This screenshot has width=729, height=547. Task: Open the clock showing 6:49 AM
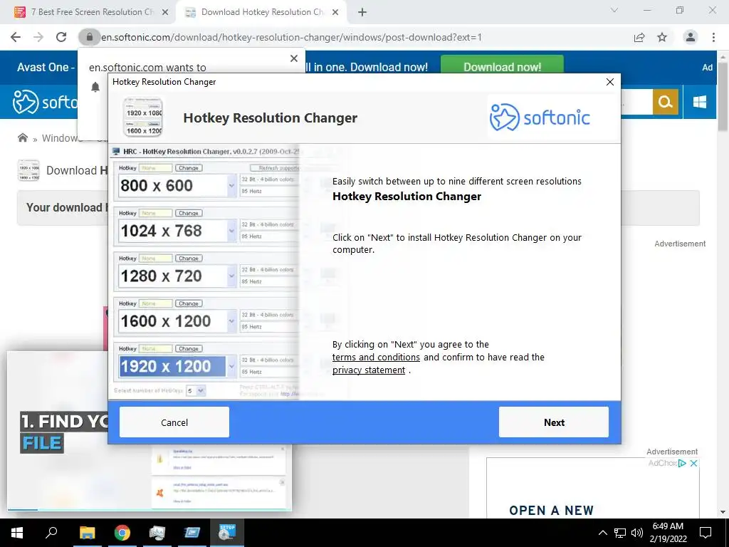coord(668,533)
